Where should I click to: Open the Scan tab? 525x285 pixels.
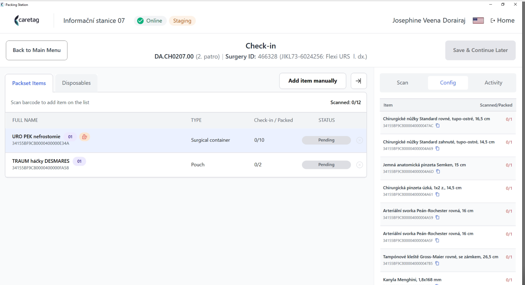pyautogui.click(x=402, y=83)
